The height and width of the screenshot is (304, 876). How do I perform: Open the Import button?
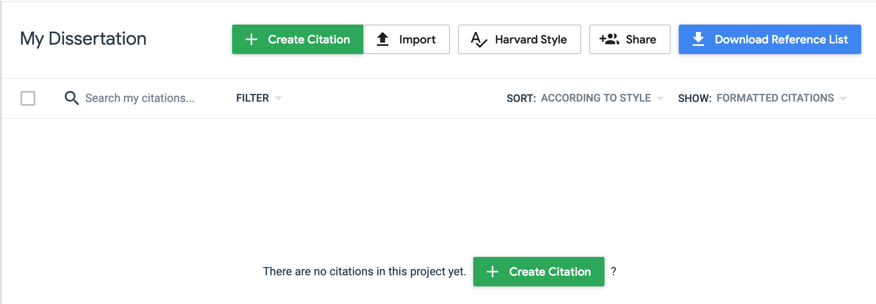click(406, 39)
